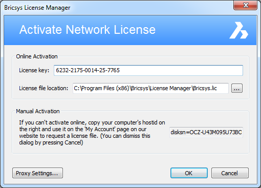Click "Bricsys.lic" at the end of the path
The image size is (261, 188).
pyautogui.click(x=205, y=88)
